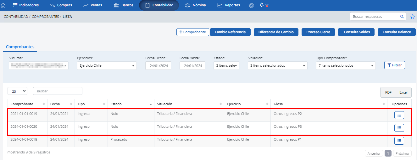417x160 pixels.
Task: Sort by Situación column arrows
Action: (221, 104)
